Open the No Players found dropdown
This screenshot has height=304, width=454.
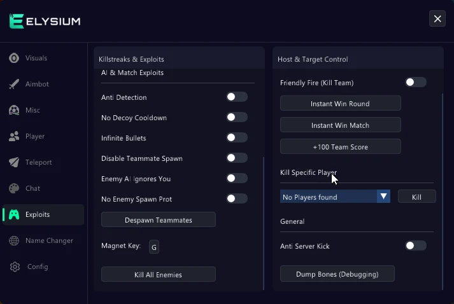tap(335, 197)
